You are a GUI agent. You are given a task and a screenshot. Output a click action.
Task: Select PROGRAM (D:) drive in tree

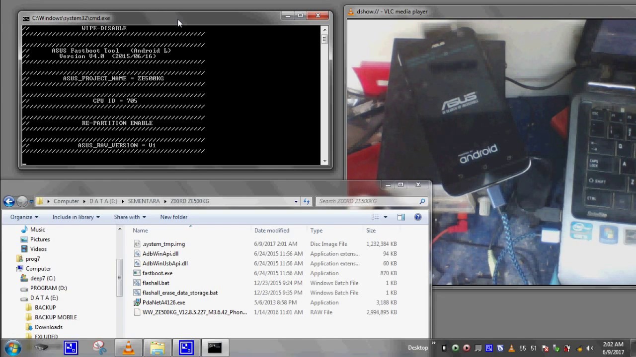(48, 288)
